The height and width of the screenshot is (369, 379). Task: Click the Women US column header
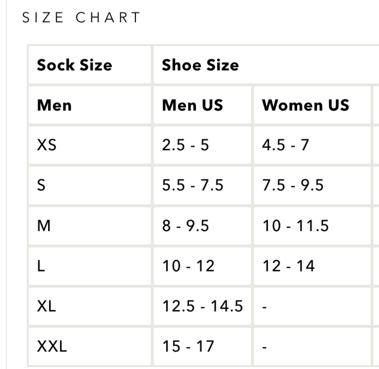(305, 105)
